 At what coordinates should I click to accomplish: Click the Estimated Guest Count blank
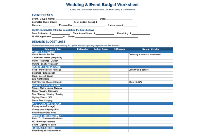(64, 22)
